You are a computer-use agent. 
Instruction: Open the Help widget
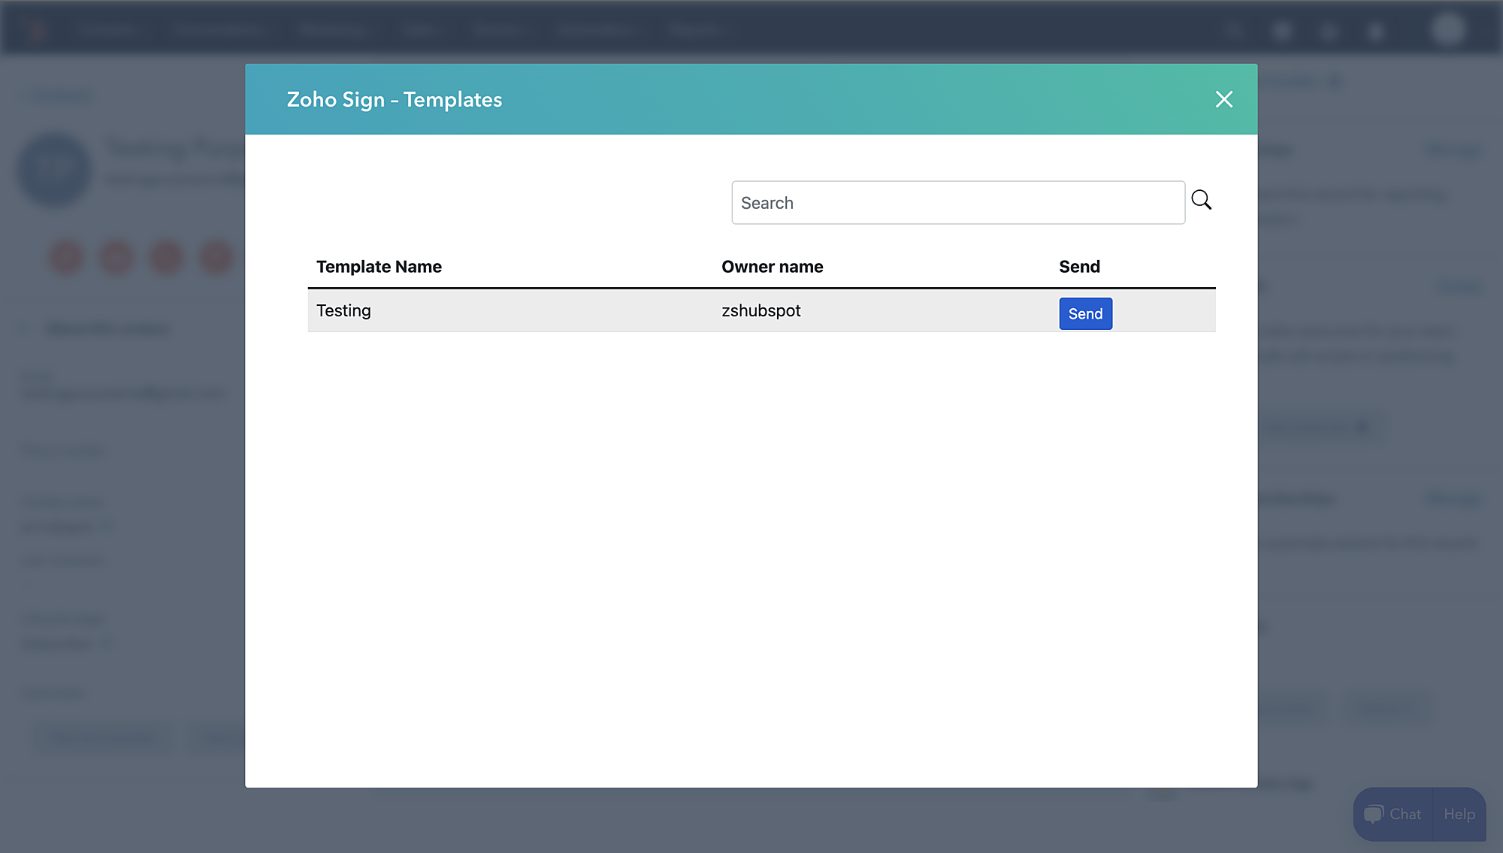coord(1459,814)
